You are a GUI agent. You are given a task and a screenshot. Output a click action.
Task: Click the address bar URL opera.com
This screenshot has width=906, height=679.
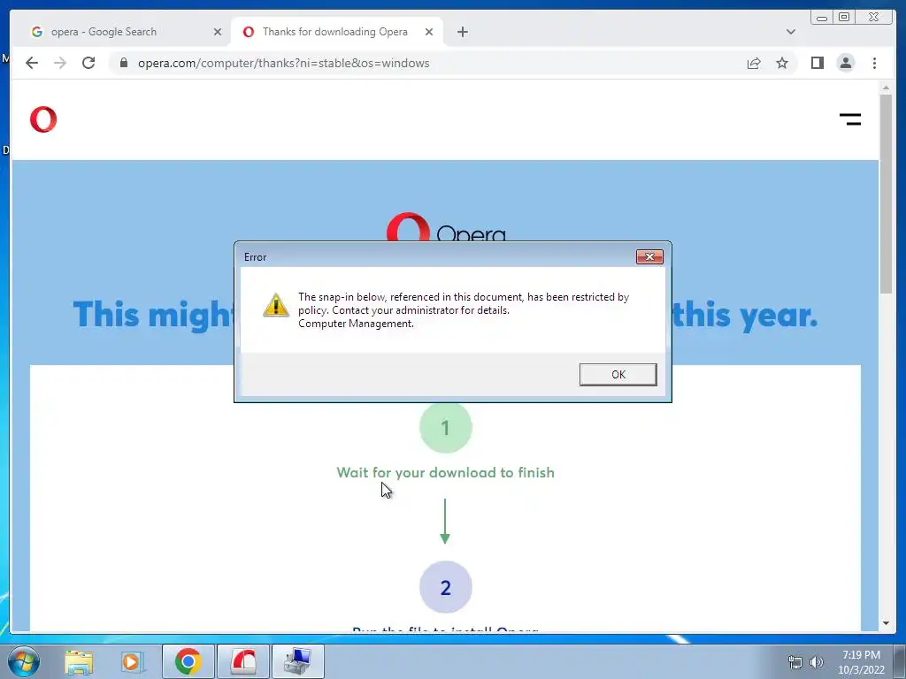click(x=284, y=63)
